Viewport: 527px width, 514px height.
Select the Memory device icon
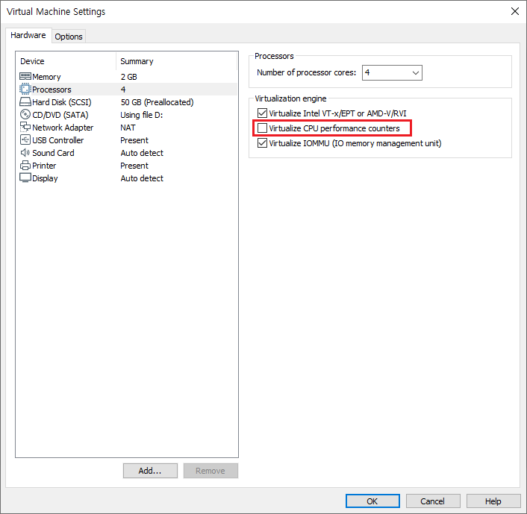tap(25, 76)
